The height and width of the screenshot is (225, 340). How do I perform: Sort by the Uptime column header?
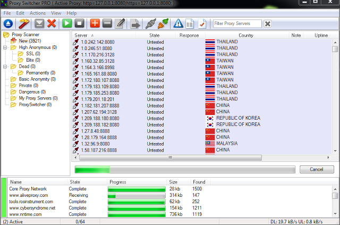point(321,35)
